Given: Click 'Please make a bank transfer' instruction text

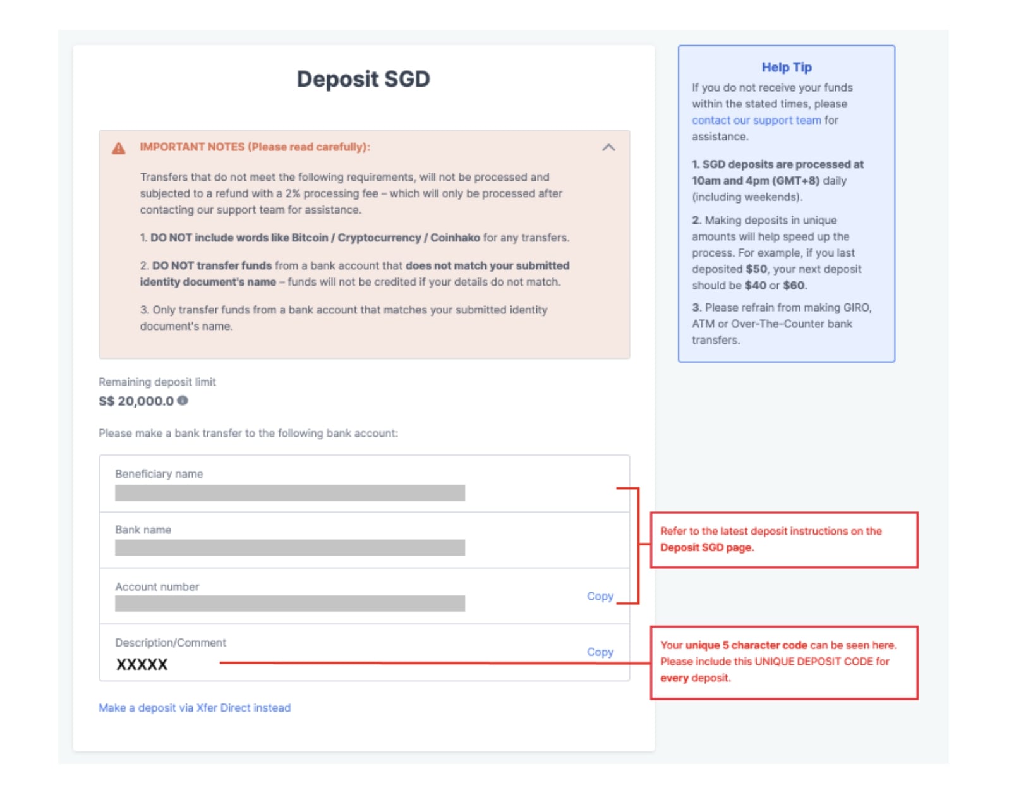Looking at the screenshot, I should (248, 433).
